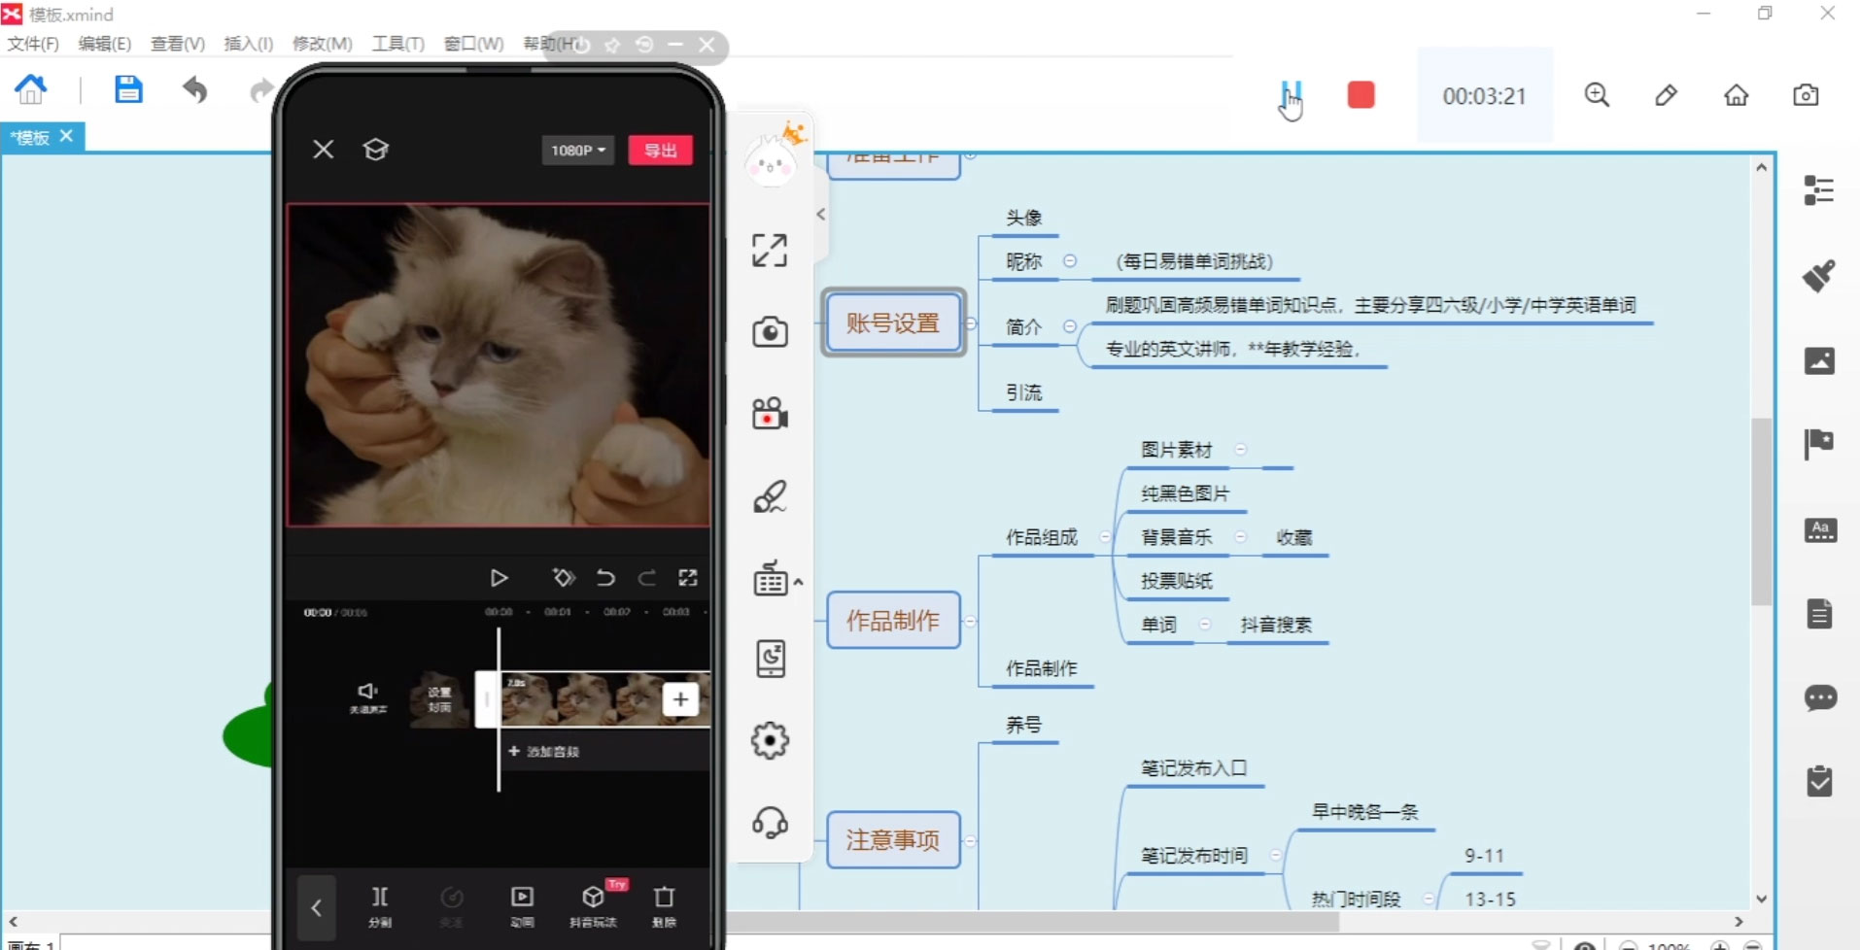The width and height of the screenshot is (1860, 950).
Task: Stop the screen recording with the red button
Action: click(x=1360, y=94)
